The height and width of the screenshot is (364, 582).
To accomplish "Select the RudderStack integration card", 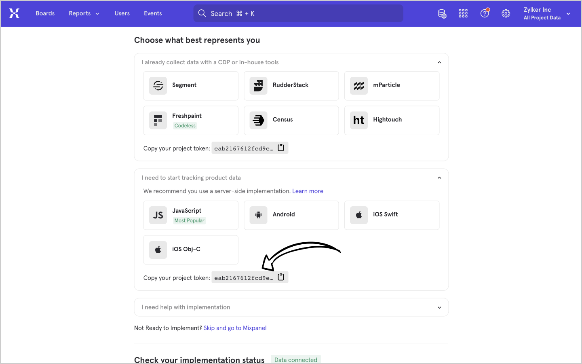I will [x=291, y=86].
